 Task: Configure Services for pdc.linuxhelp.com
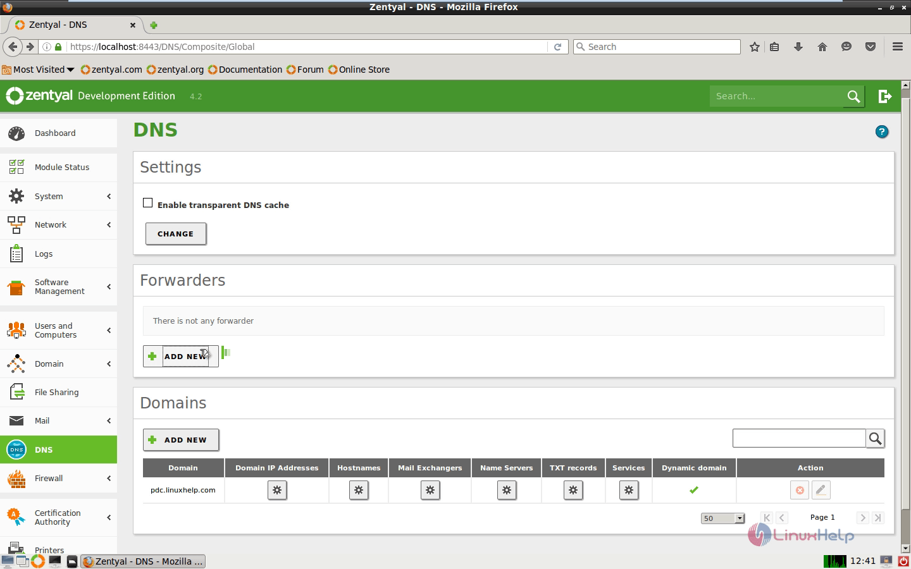click(x=629, y=490)
